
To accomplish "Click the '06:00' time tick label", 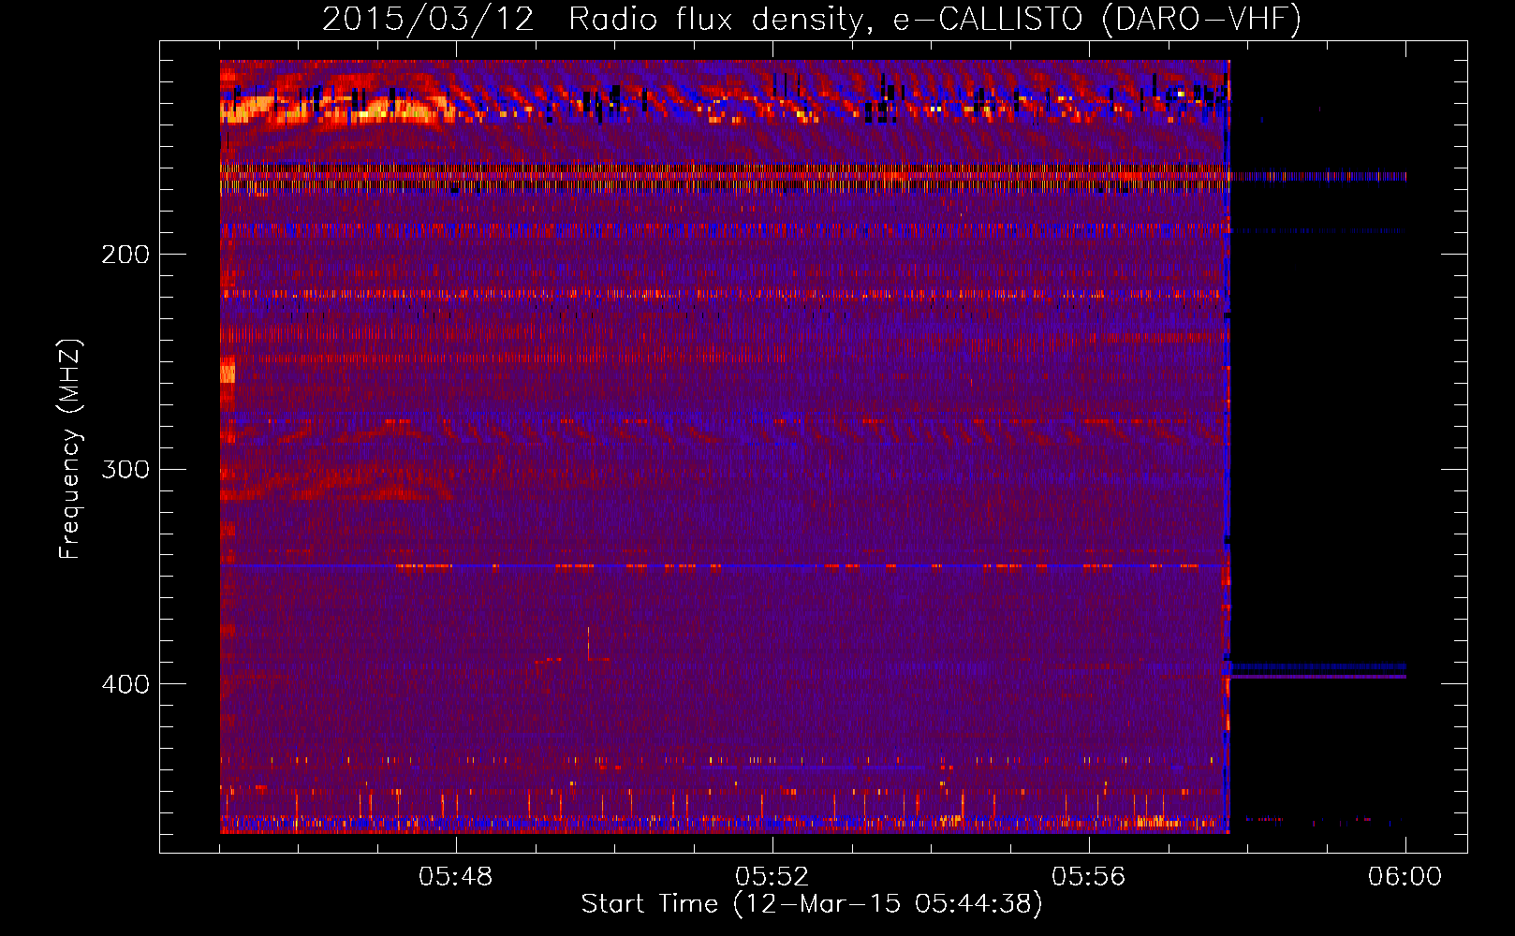I will 1405,877.
